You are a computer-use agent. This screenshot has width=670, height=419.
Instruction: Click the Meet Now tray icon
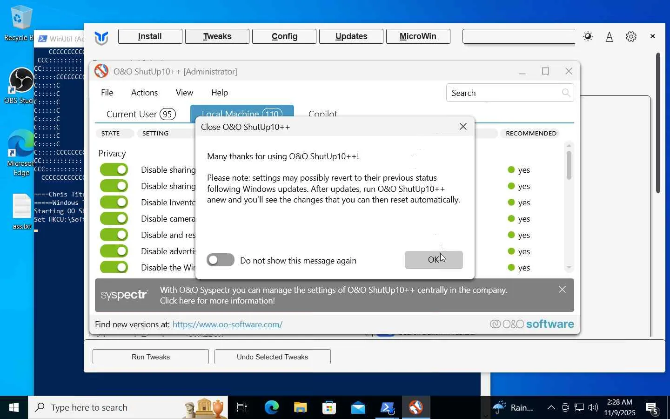565,408
